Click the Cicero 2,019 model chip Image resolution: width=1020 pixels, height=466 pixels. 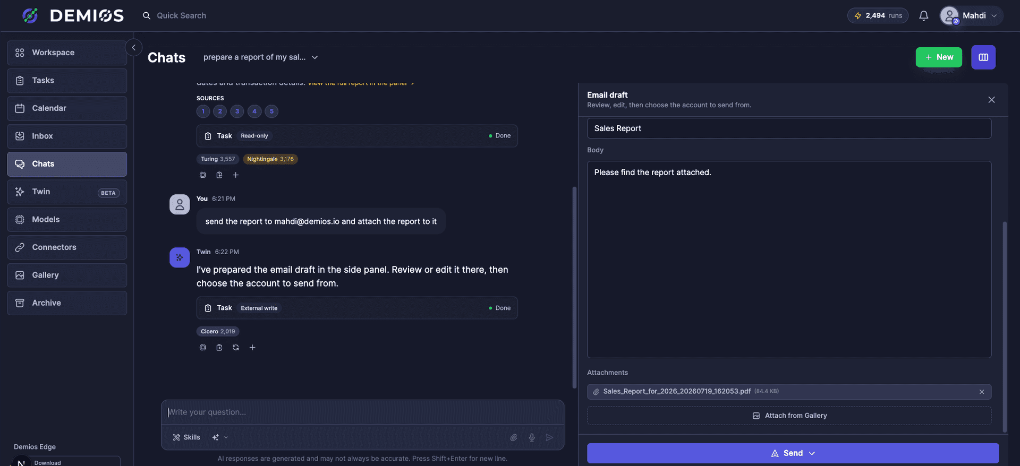pos(218,331)
